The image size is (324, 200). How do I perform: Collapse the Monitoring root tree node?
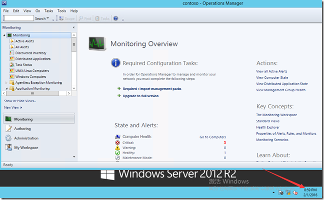(4, 35)
